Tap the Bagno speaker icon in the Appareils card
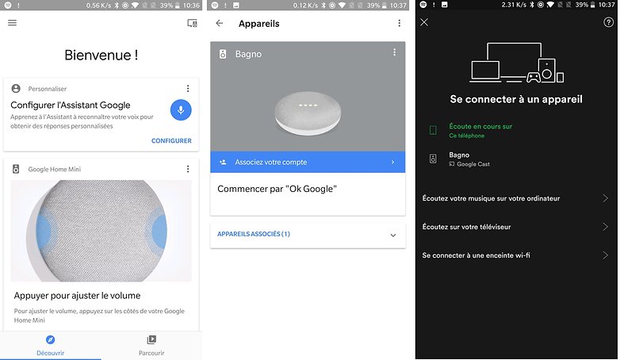The image size is (620, 360). tap(223, 54)
